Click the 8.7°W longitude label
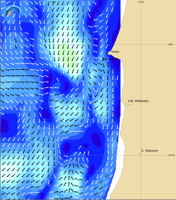The height and width of the screenshot is (200, 176). click(141, 2)
